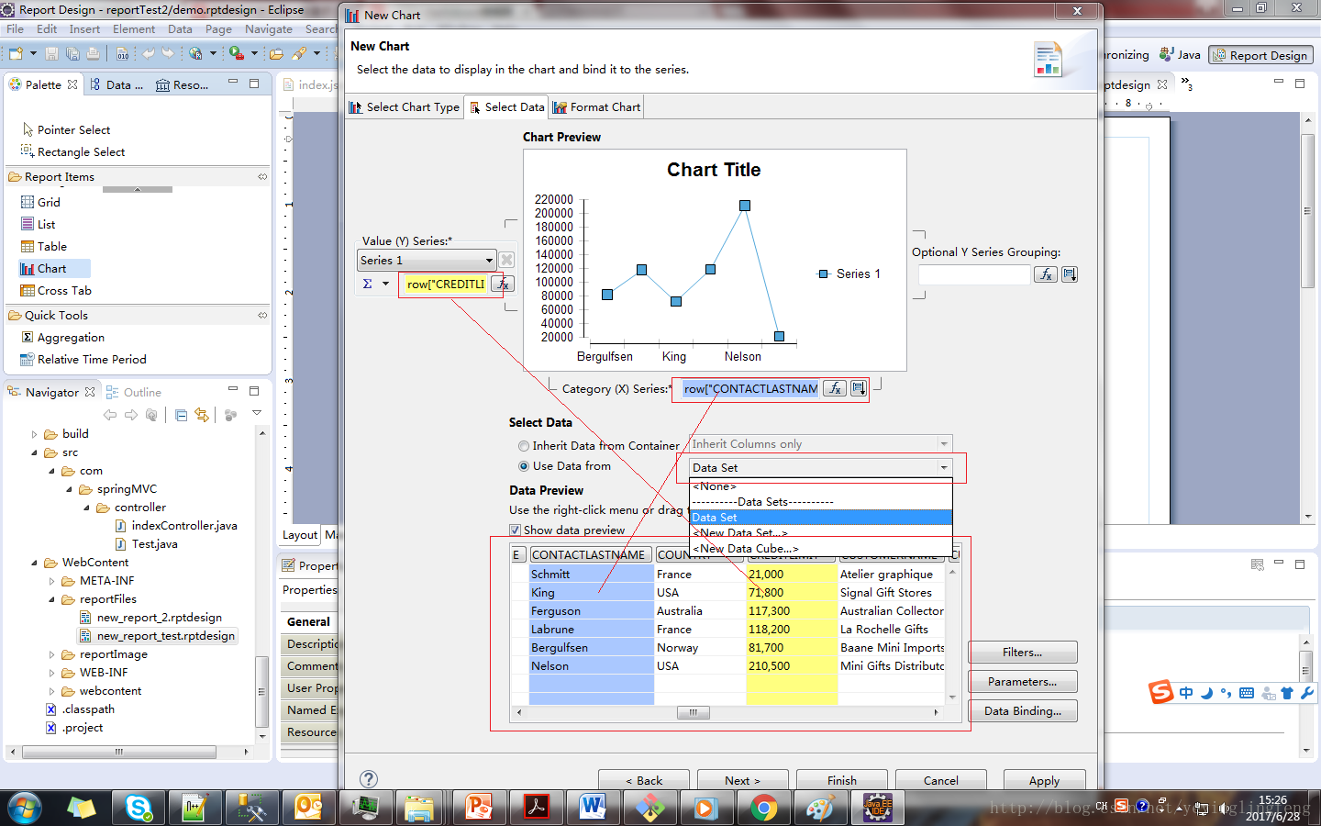Choose <None> in data set list
1321x826 pixels.
pos(820,486)
